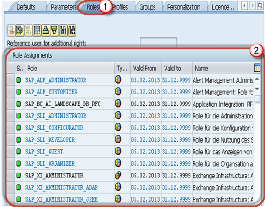Open Find using the binoculars icon
265x207 pixels.
coord(63,30)
